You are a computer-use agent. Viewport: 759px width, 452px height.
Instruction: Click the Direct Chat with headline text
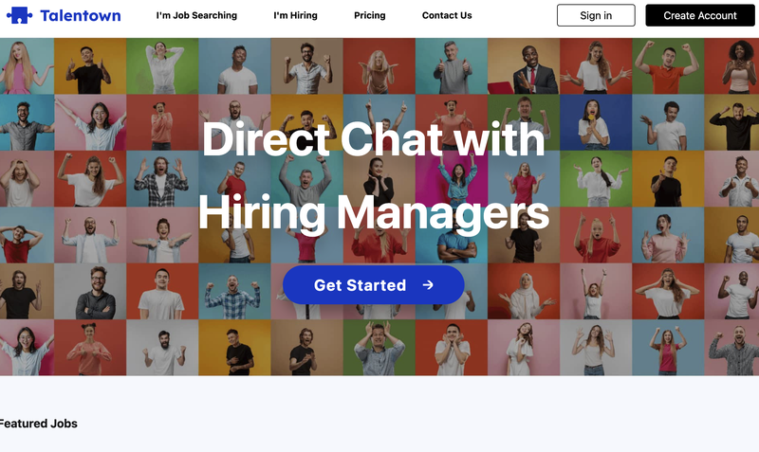click(373, 138)
